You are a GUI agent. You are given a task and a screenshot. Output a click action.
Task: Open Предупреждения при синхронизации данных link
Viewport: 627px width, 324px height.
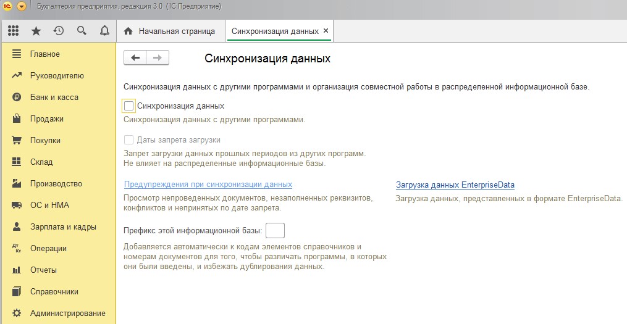(x=208, y=185)
